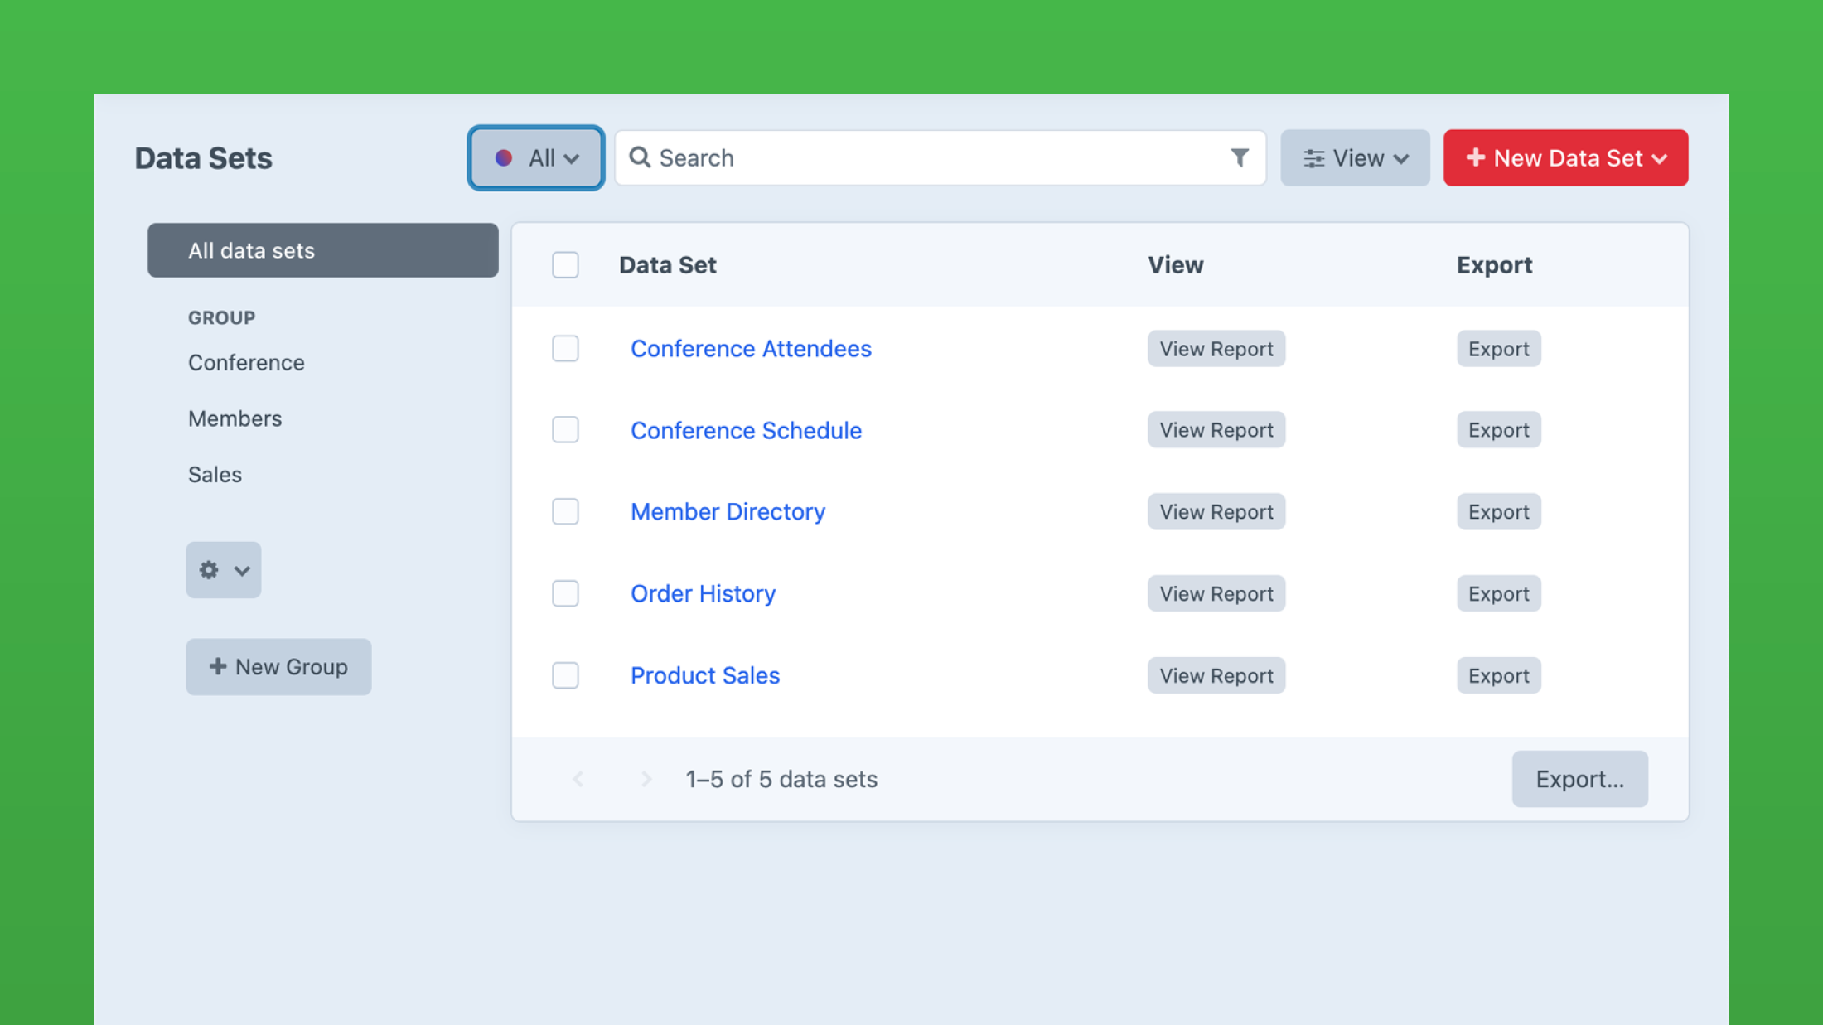1823x1025 pixels.
Task: Open the All filter dropdown
Action: pyautogui.click(x=536, y=157)
